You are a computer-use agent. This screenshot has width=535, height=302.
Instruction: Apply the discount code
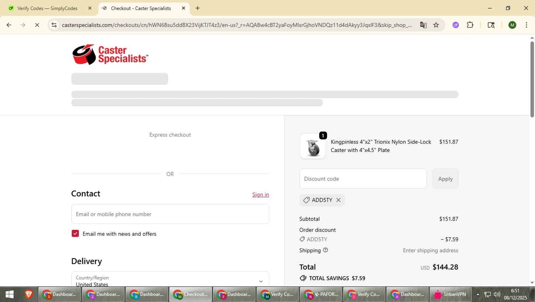coord(445,179)
